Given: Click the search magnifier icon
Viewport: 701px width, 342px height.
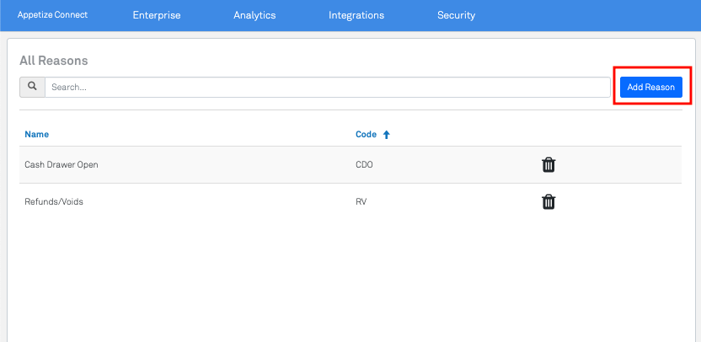Looking at the screenshot, I should coord(32,87).
